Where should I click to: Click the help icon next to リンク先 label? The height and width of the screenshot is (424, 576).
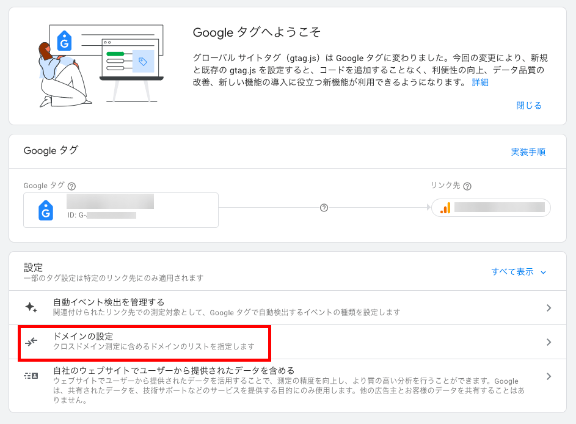tap(467, 186)
